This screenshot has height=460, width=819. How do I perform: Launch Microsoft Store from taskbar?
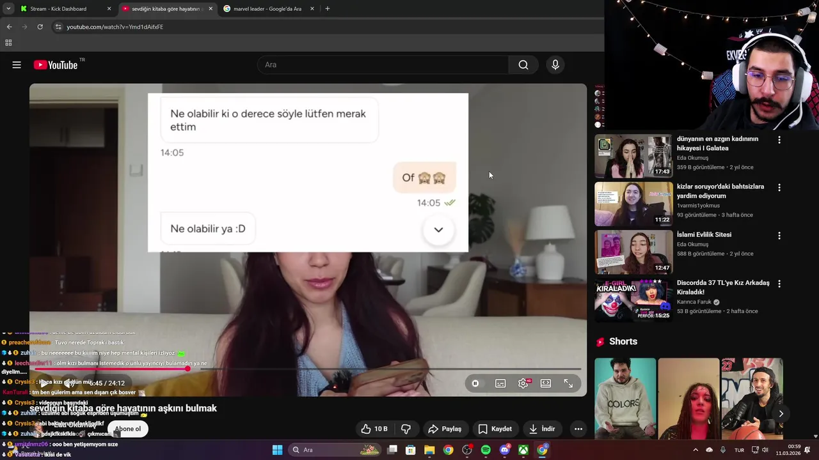[x=411, y=450]
